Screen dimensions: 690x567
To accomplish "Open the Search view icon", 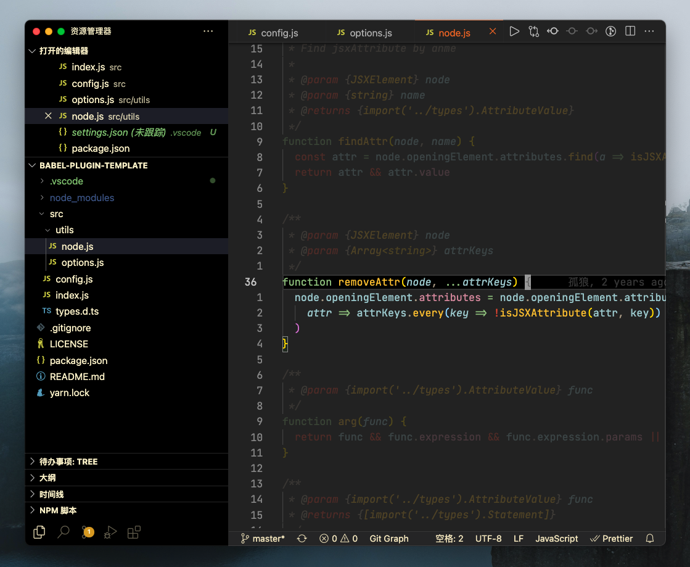I will click(64, 532).
